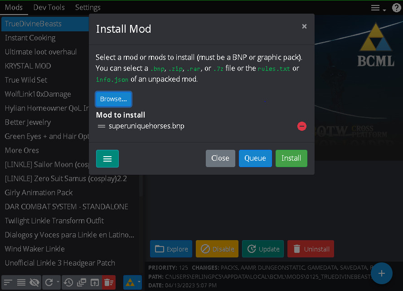Switch to the Dev Tools tab
Image resolution: width=403 pixels, height=291 pixels.
[x=49, y=7]
